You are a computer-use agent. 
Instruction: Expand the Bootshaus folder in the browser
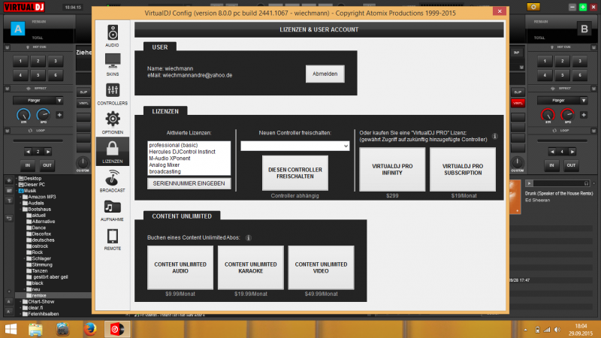[20, 210]
